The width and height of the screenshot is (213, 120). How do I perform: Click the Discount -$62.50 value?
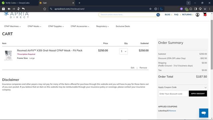[203, 59]
